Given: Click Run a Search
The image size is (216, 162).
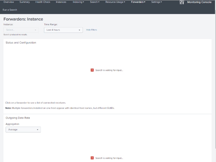Looking at the screenshot, I should [10, 10].
